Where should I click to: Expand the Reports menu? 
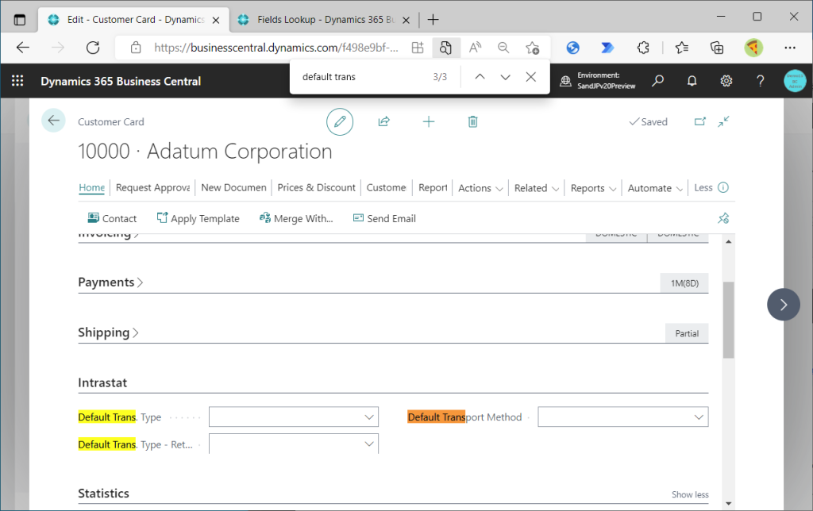click(x=593, y=187)
